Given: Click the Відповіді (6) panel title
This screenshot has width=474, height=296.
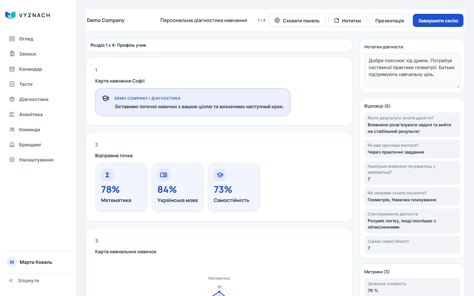Looking at the screenshot, I should coord(377,106).
